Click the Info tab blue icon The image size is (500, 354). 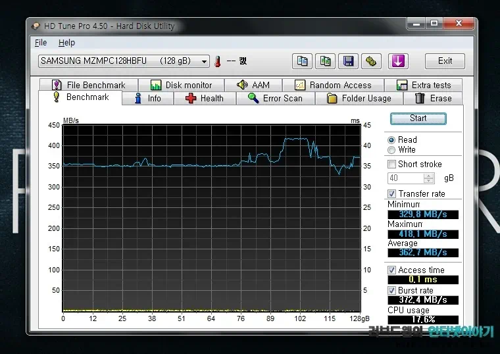pyautogui.click(x=138, y=98)
